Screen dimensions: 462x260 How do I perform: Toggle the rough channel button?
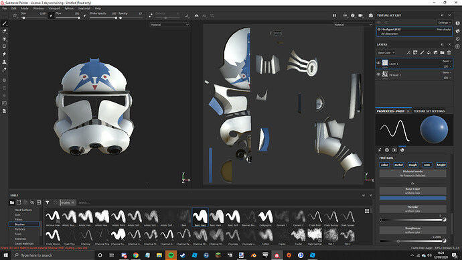pyautogui.click(x=412, y=165)
